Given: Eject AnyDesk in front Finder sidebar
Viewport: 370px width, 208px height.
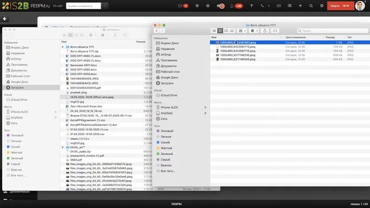Looking at the screenshot, I should 205,113.
